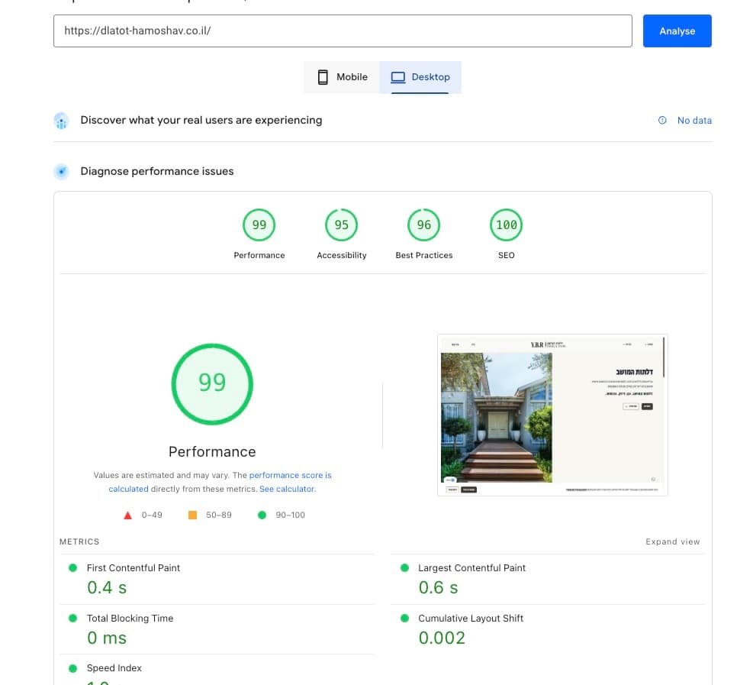Select the Desktop tab
The width and height of the screenshot is (753, 685).
click(x=420, y=76)
